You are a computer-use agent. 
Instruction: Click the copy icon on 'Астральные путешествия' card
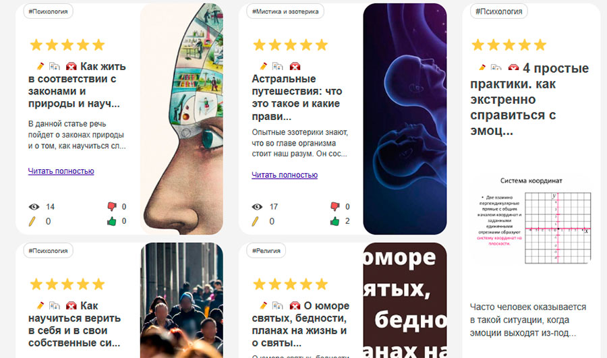(x=278, y=67)
